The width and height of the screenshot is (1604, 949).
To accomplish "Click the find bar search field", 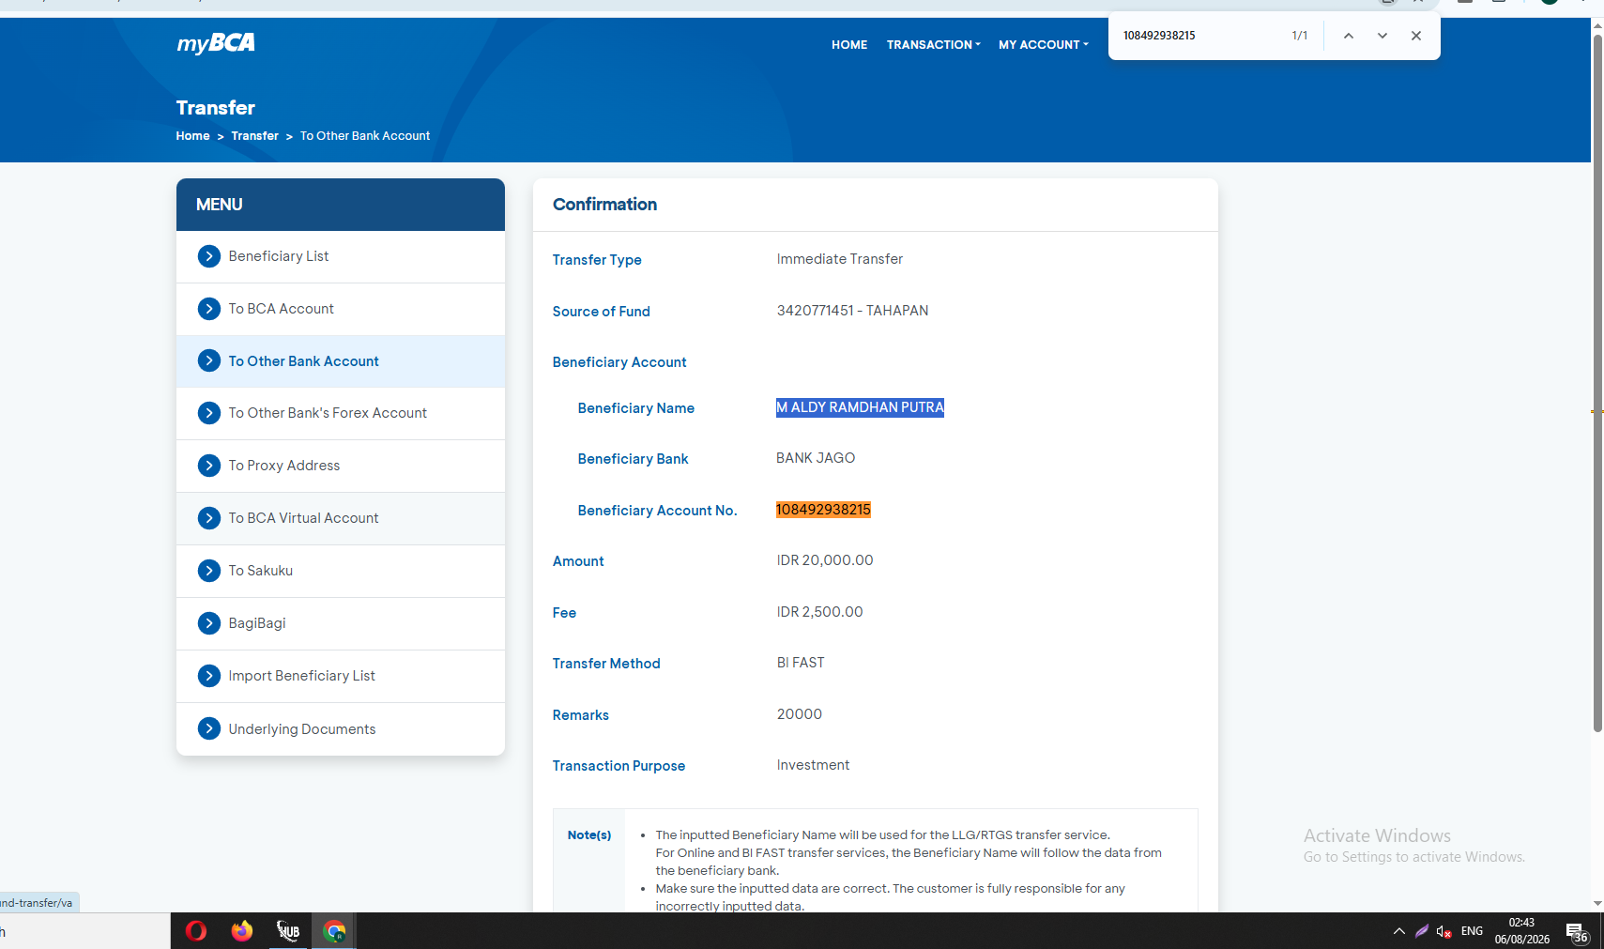I will (1199, 36).
